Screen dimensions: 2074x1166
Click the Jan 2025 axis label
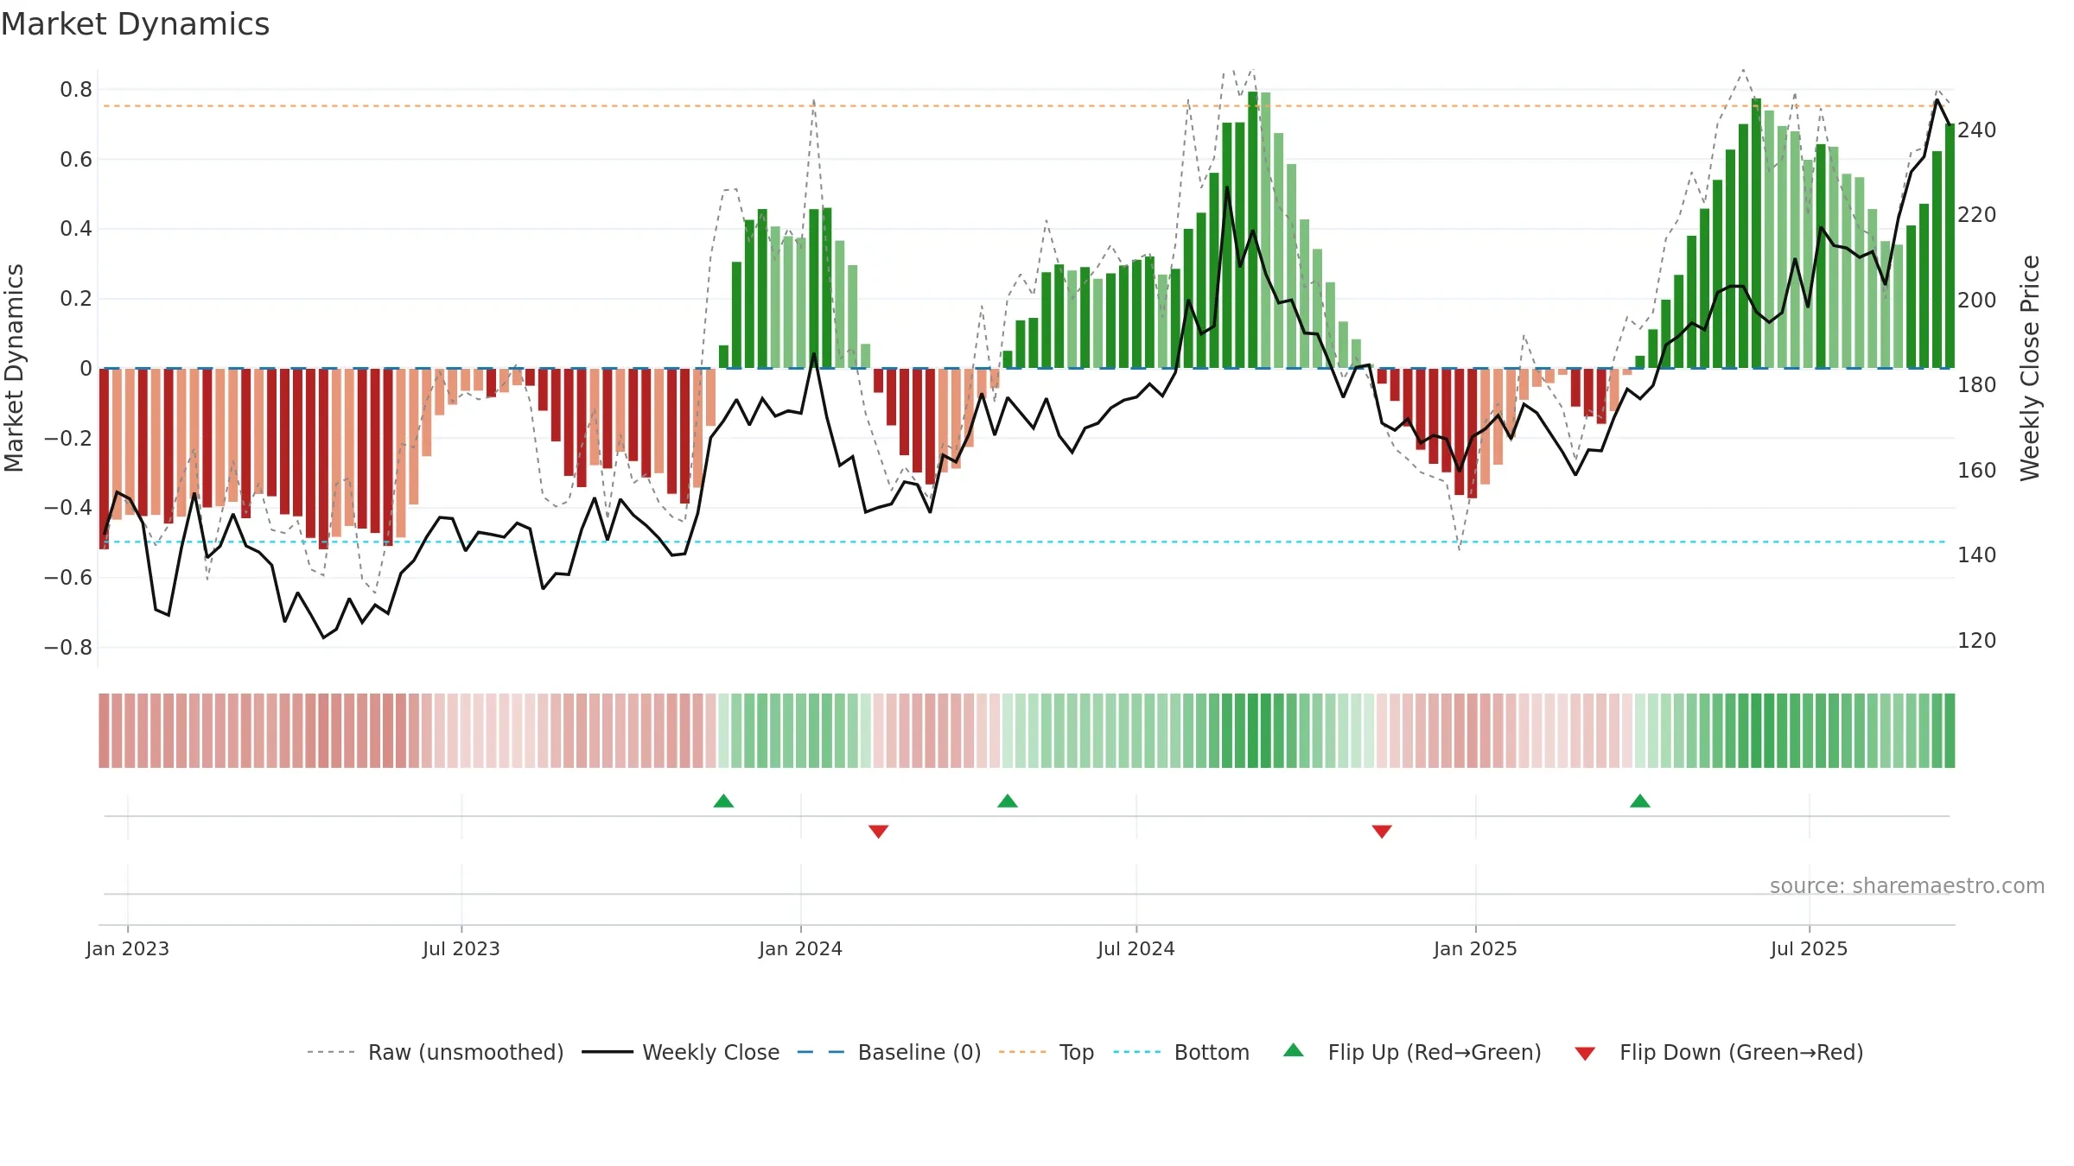1476,948
